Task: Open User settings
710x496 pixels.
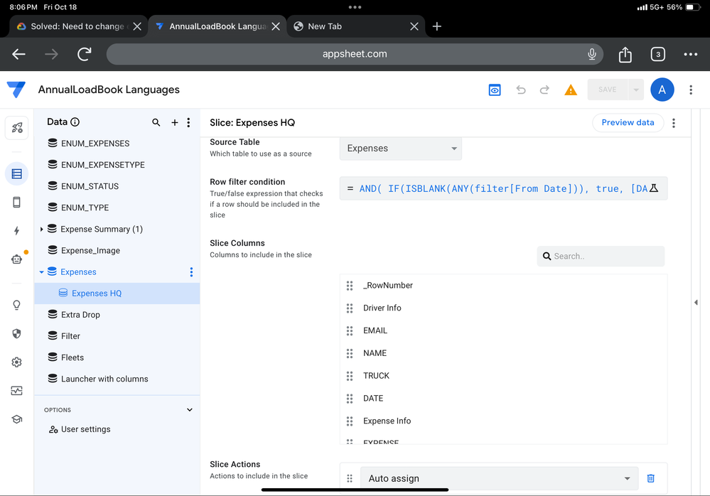Action: click(x=85, y=429)
